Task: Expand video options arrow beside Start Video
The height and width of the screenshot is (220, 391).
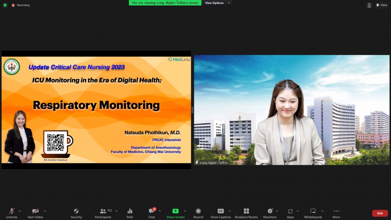Action: coord(45,211)
